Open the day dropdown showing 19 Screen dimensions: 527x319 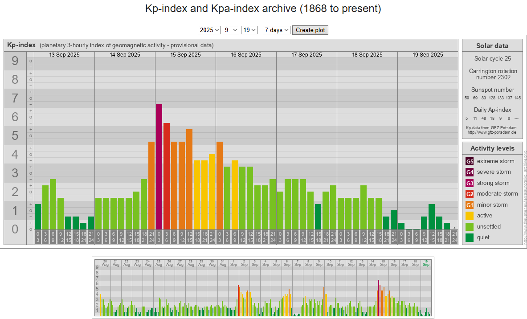249,30
